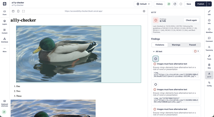
Task: Open the Taxonomy panel
Action: pyautogui.click(x=209, y=48)
